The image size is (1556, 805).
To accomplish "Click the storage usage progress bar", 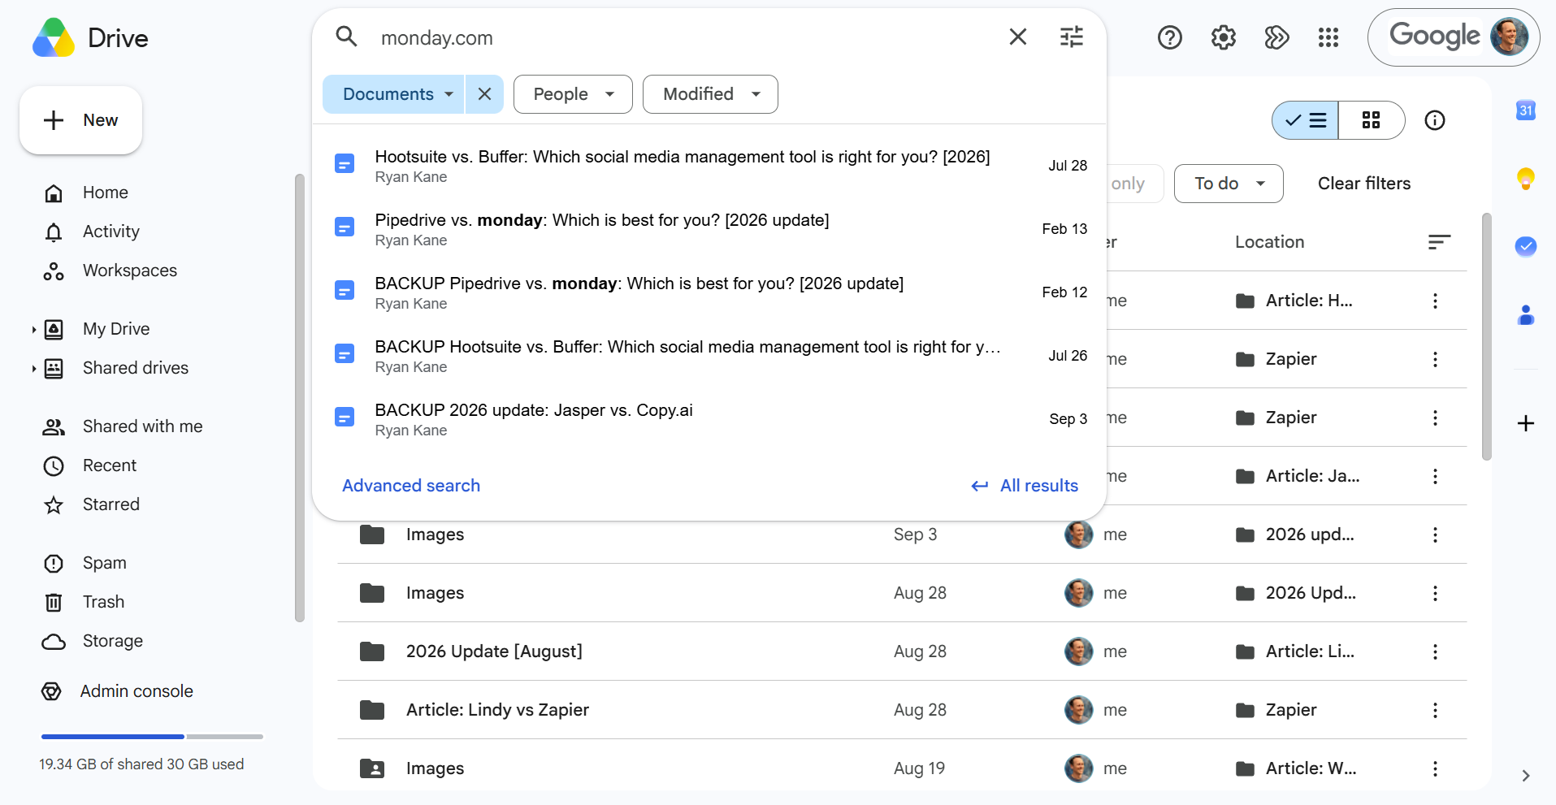I will coord(152,737).
